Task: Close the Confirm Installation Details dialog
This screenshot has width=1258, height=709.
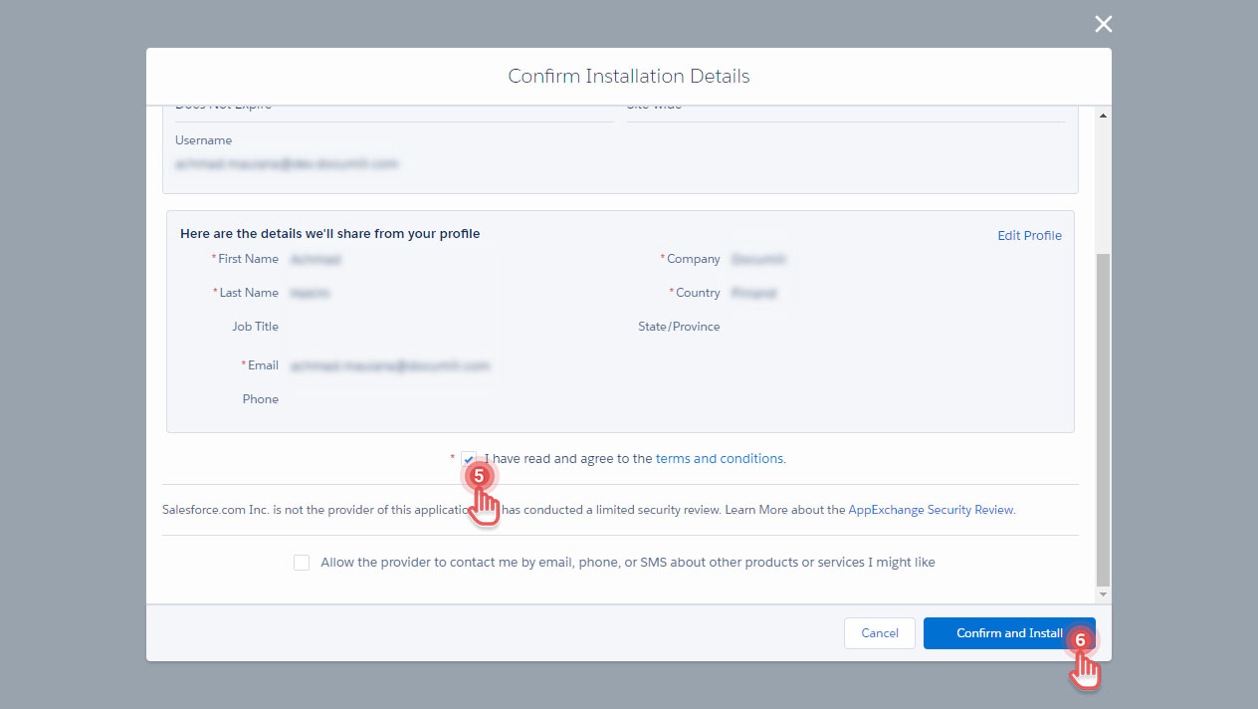Action: [x=1103, y=23]
